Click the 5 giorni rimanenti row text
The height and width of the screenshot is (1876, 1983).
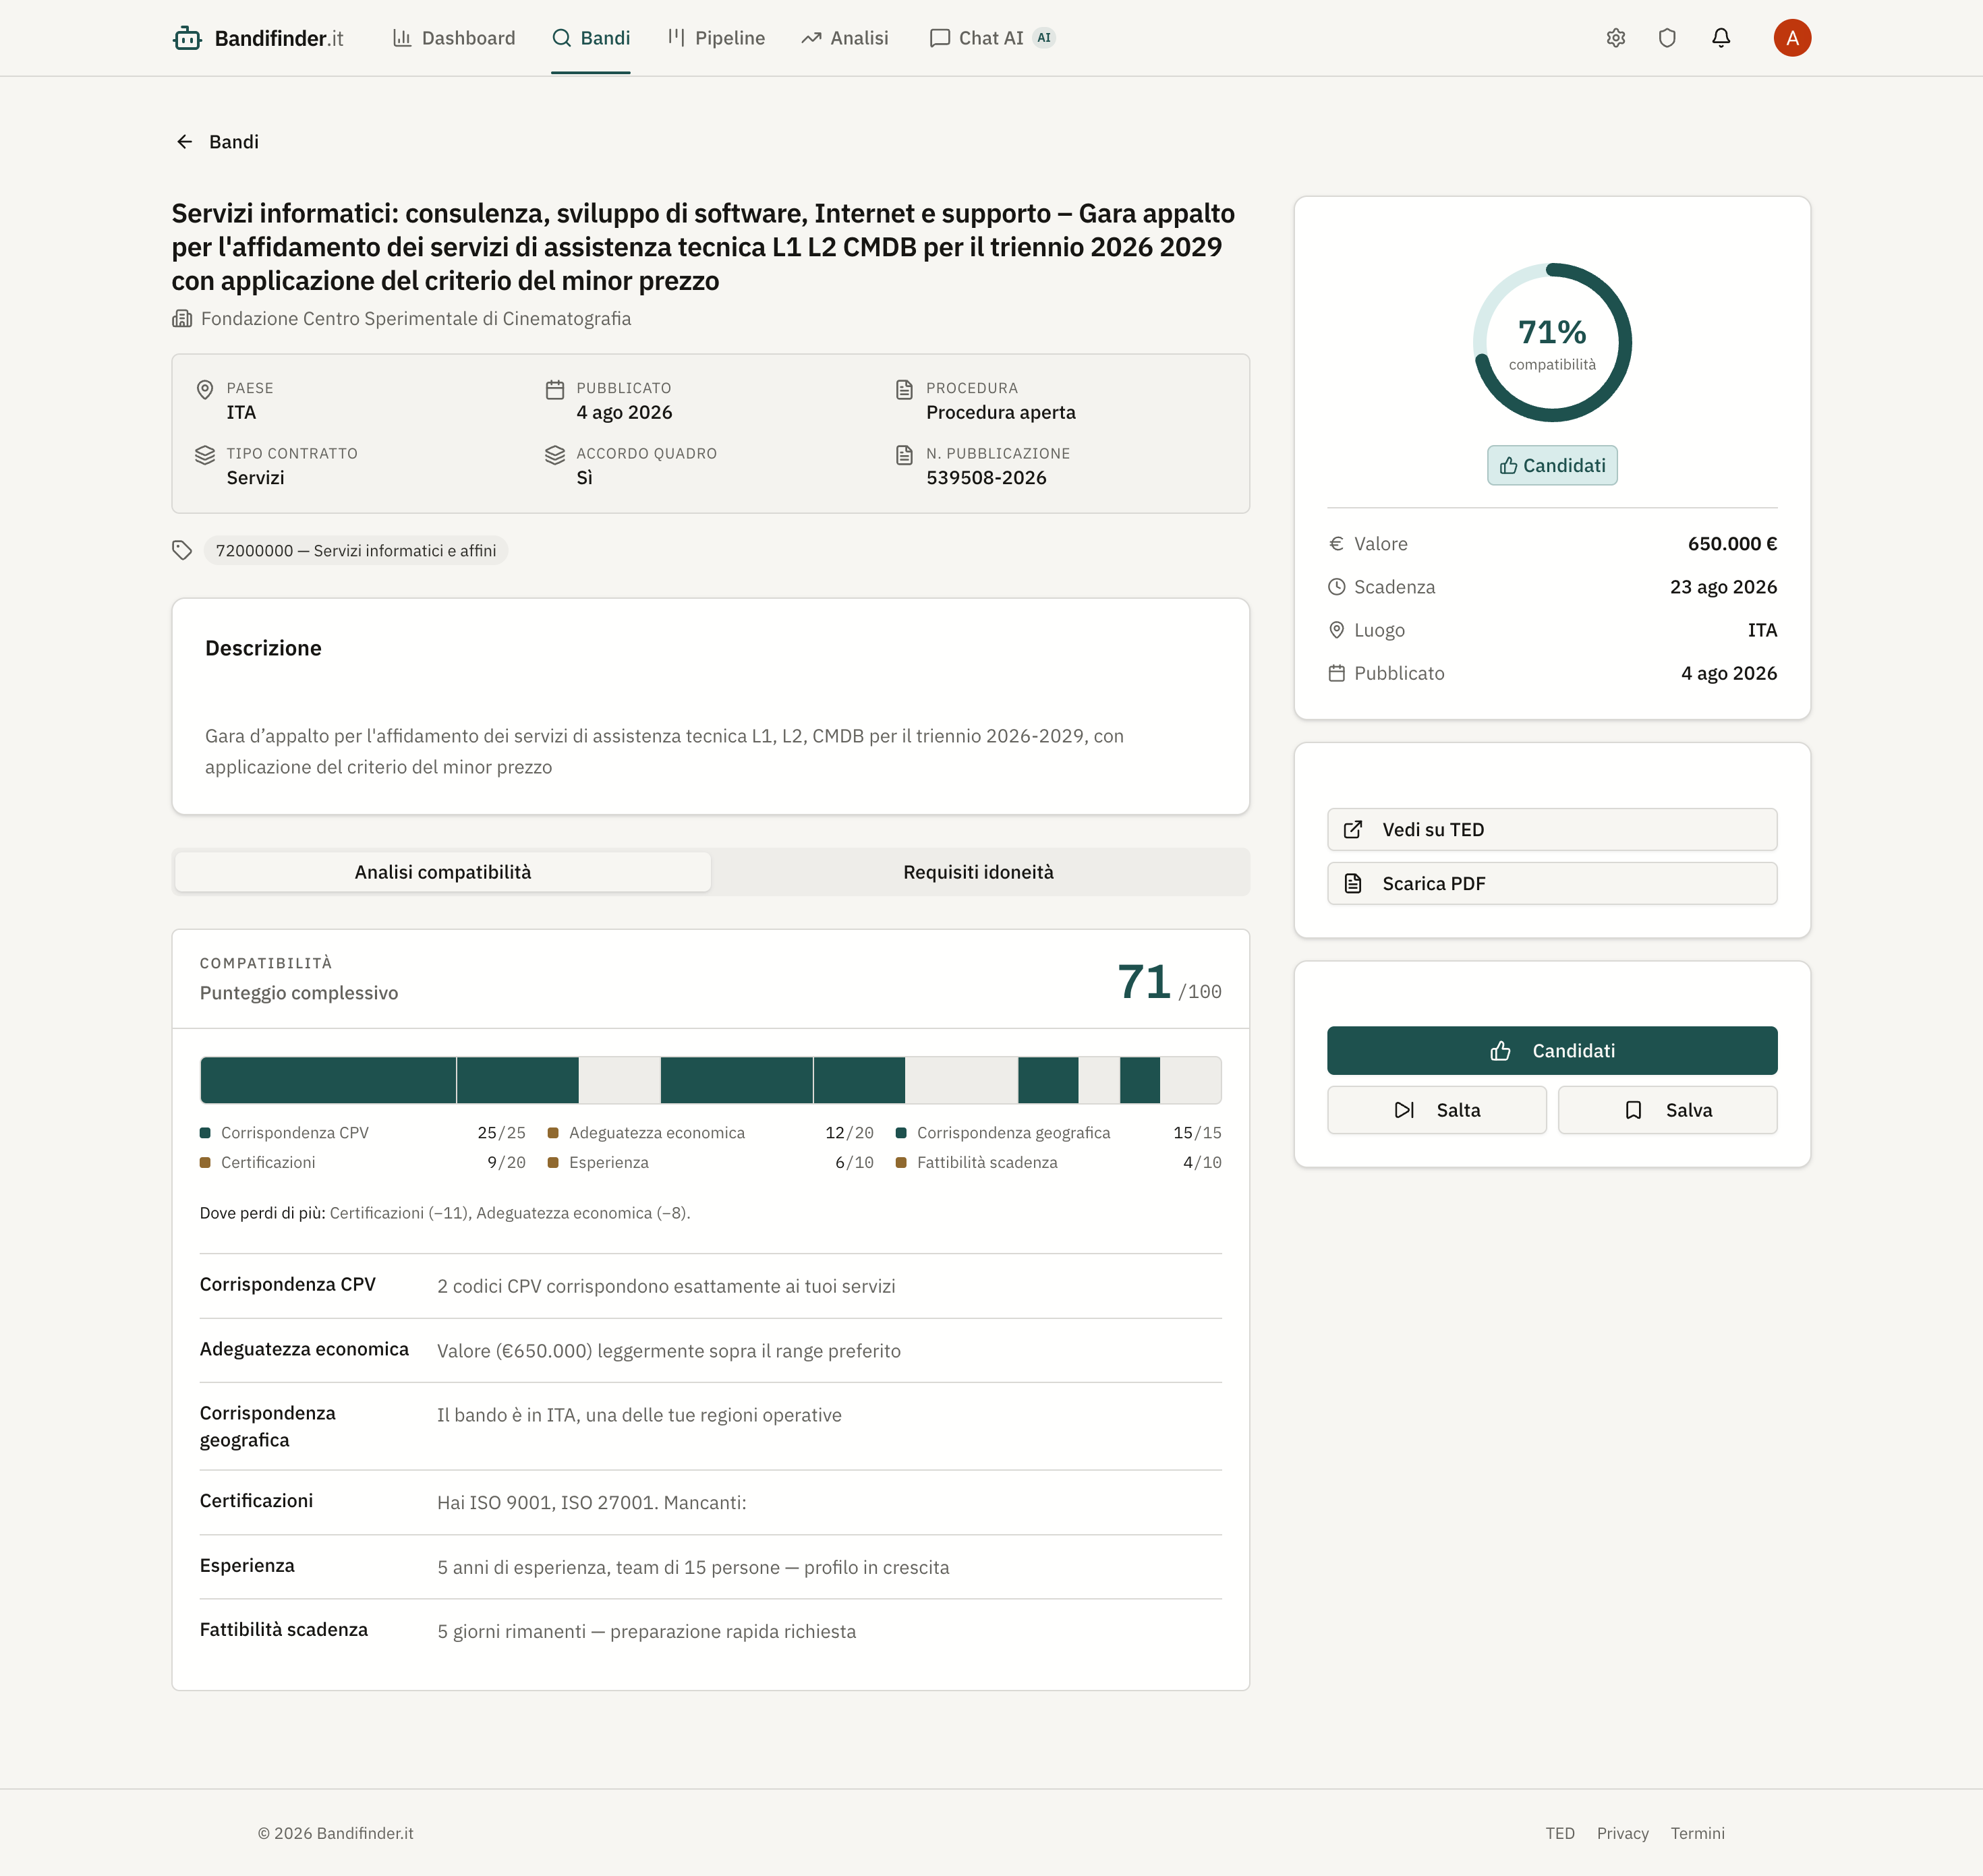click(647, 1632)
